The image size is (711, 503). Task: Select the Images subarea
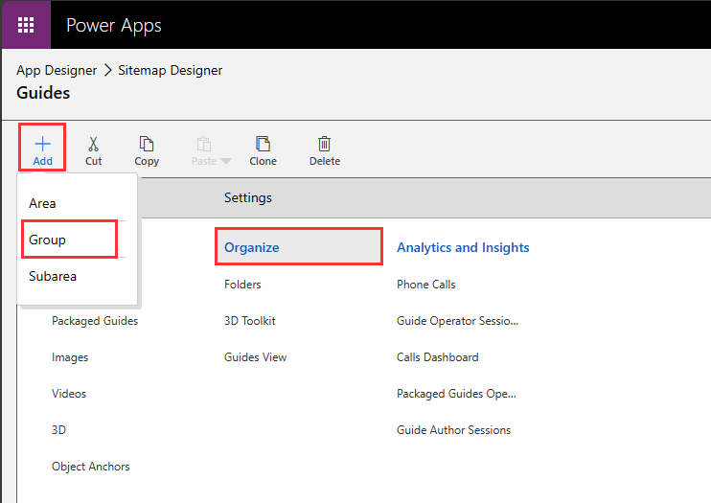pyautogui.click(x=70, y=357)
